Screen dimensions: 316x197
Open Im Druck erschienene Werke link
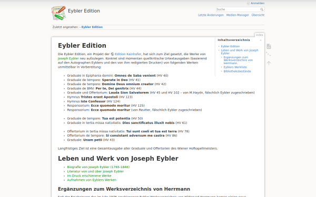(x=89, y=175)
